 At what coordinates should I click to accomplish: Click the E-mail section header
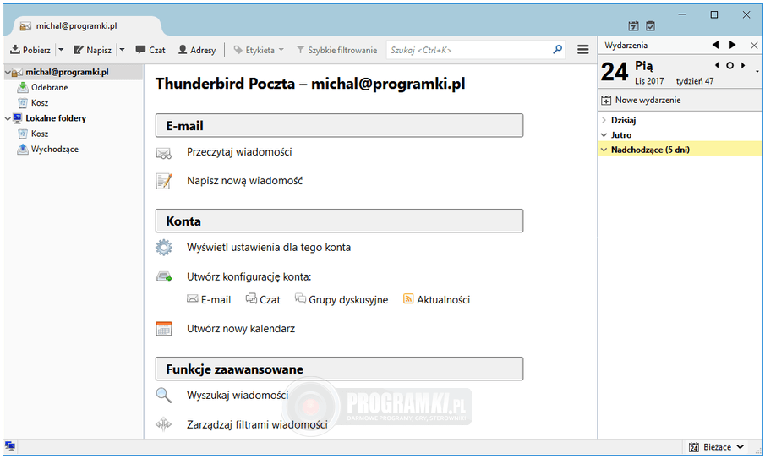(x=339, y=126)
